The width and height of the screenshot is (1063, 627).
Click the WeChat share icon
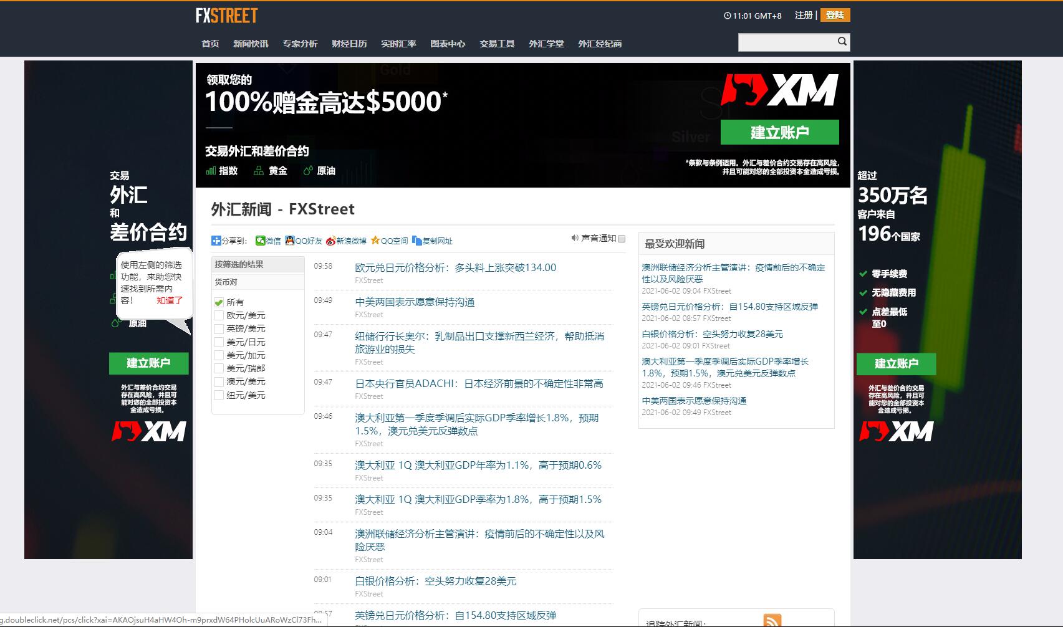click(261, 241)
